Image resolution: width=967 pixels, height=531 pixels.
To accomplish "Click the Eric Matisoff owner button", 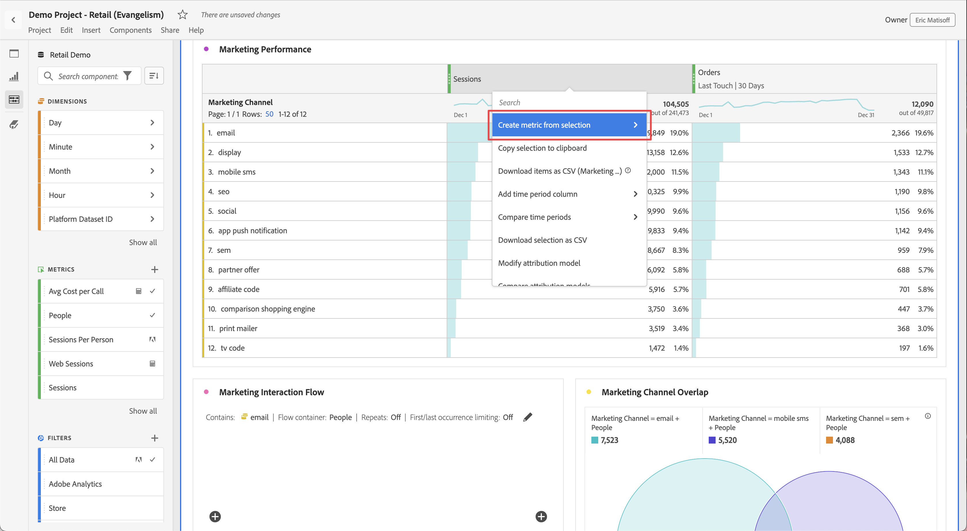I will [932, 20].
